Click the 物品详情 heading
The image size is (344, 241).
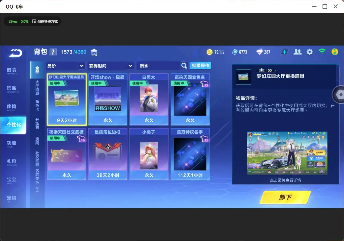(x=246, y=98)
